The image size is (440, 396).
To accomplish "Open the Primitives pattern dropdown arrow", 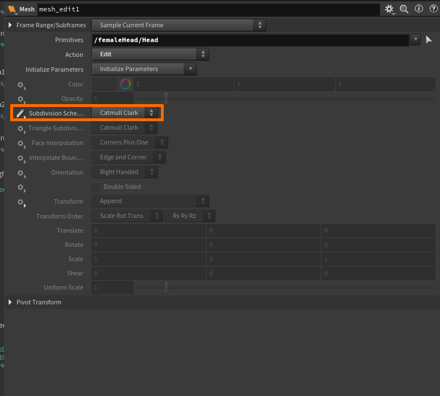I will [x=416, y=39].
